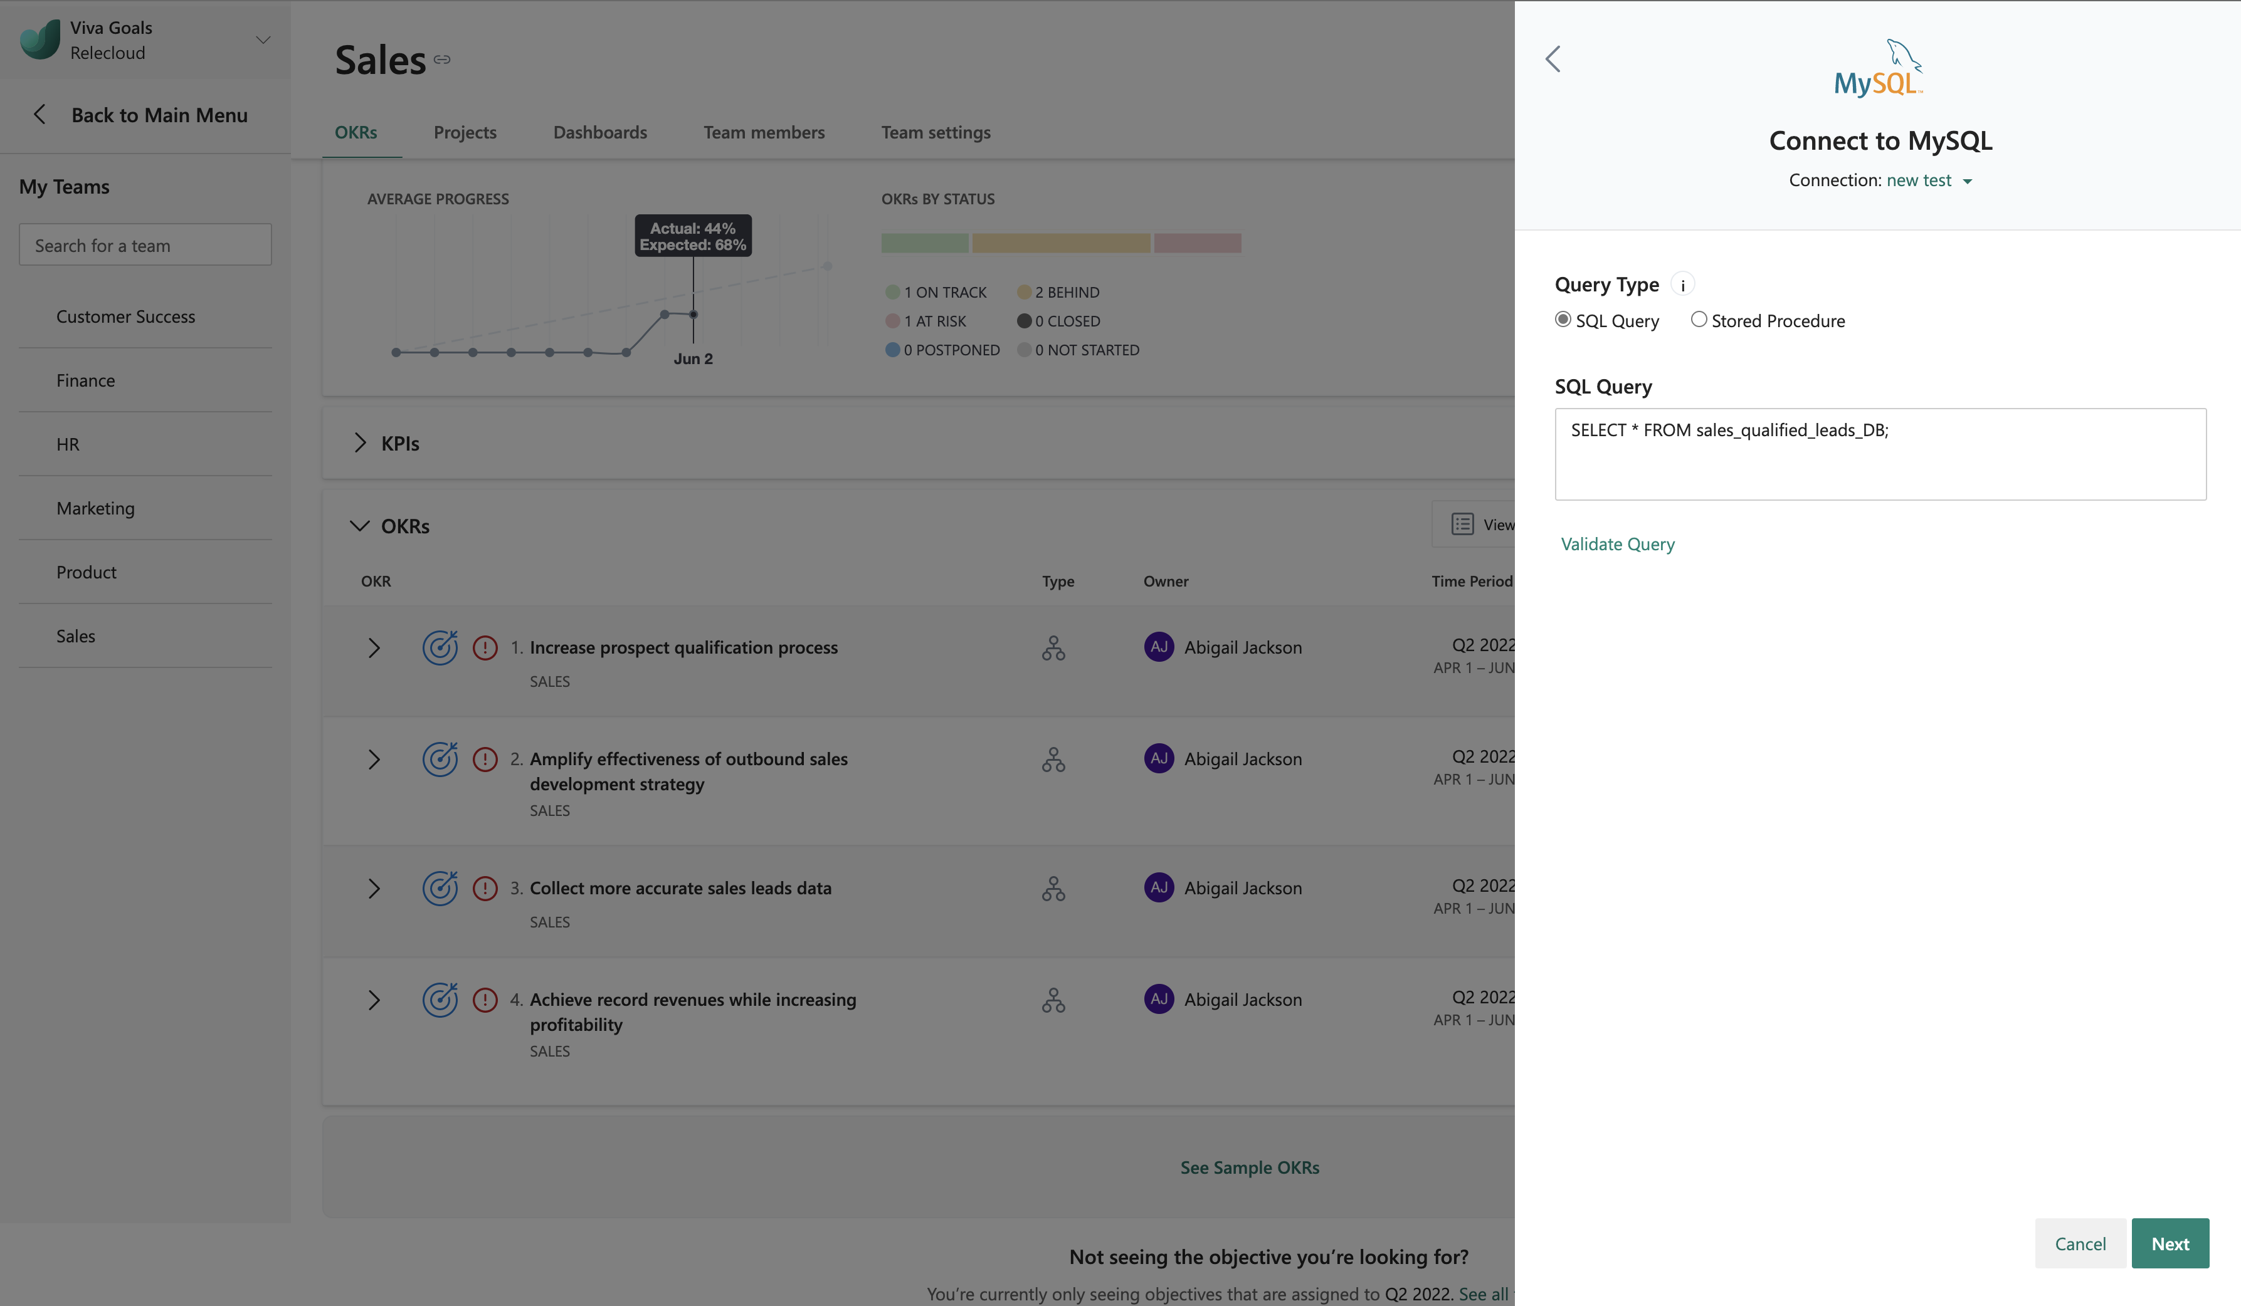2241x1306 pixels.
Task: Click objective icon for Increase prospect qualification process
Action: pyautogui.click(x=440, y=647)
